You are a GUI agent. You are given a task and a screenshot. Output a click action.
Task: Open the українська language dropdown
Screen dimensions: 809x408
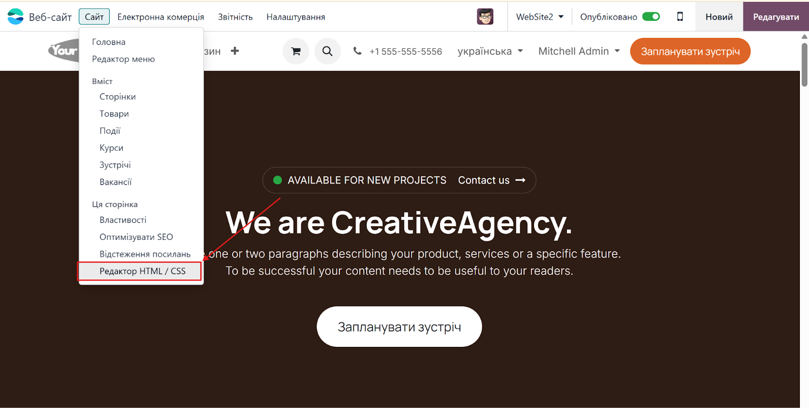click(490, 51)
